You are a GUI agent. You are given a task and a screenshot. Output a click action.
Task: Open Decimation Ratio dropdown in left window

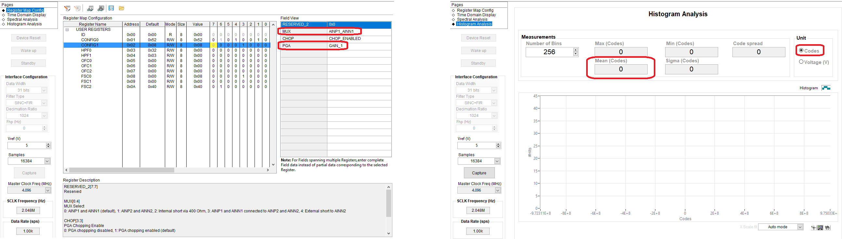pos(44,116)
